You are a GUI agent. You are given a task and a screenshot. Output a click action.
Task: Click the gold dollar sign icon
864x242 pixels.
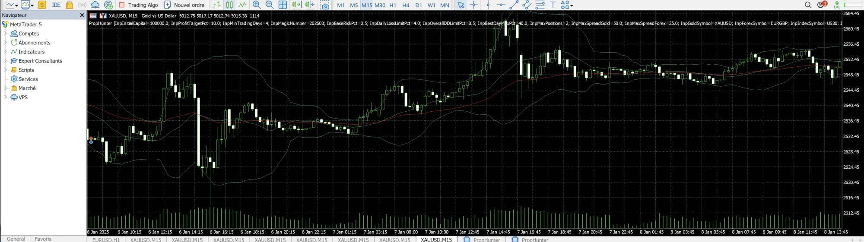click(x=42, y=5)
